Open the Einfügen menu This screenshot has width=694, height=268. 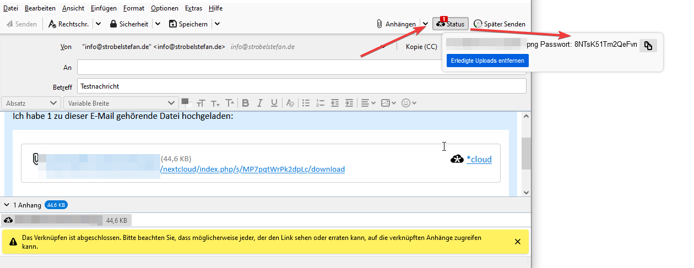pos(104,8)
